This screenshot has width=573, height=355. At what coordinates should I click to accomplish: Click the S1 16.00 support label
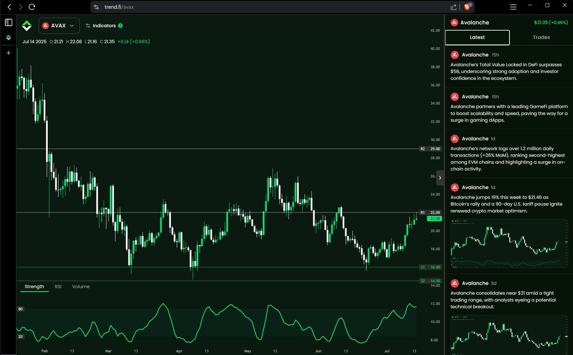[x=430, y=267]
